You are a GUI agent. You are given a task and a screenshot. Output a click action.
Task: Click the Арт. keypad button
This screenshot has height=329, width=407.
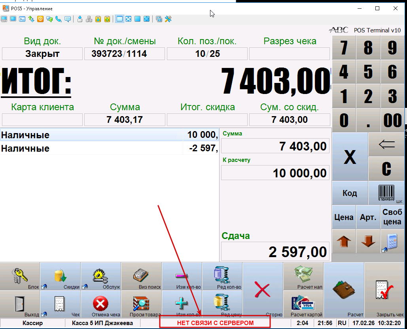click(368, 217)
